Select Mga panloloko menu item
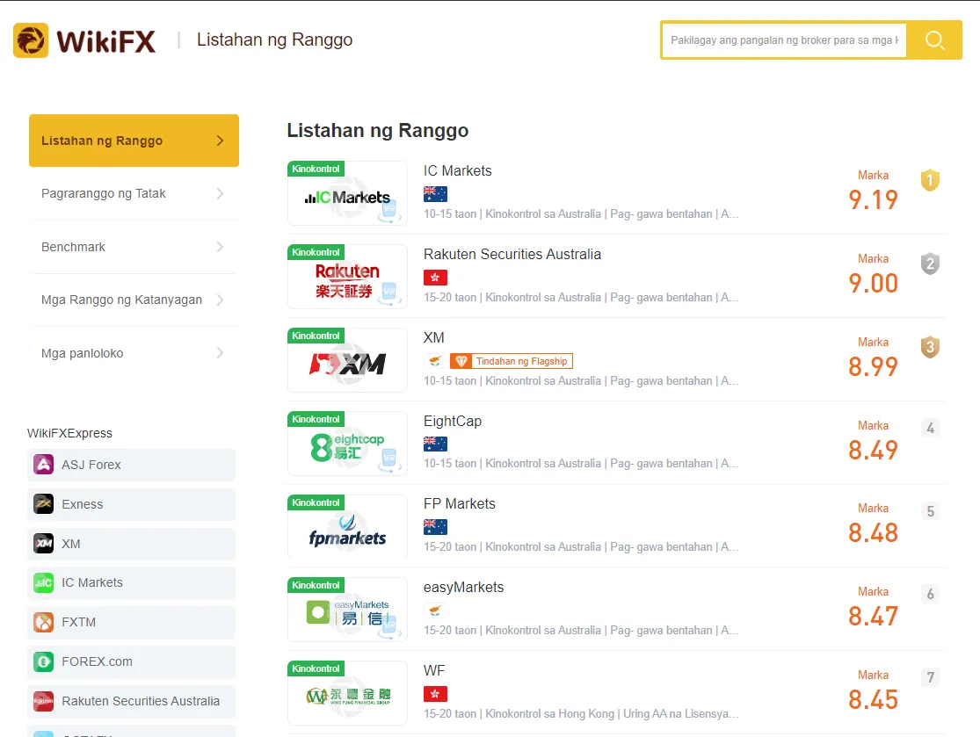 point(134,353)
